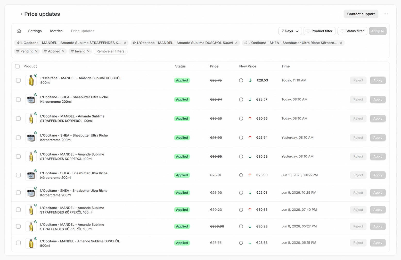
Task: Open the home icon tab
Action: [19, 31]
